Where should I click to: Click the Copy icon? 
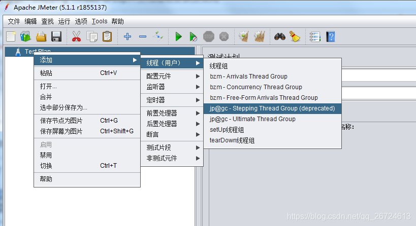point(92,36)
